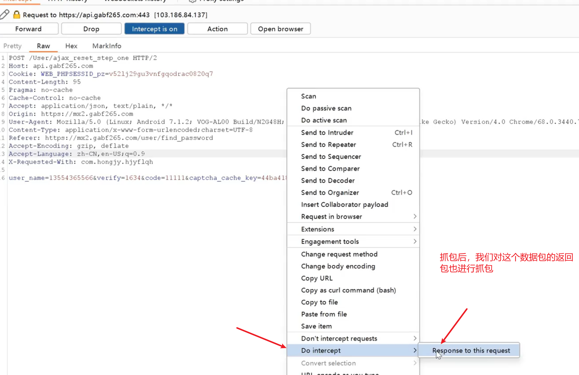The height and width of the screenshot is (375, 579).
Task: Expand the Request in browser submenu arrow
Action: [415, 217]
